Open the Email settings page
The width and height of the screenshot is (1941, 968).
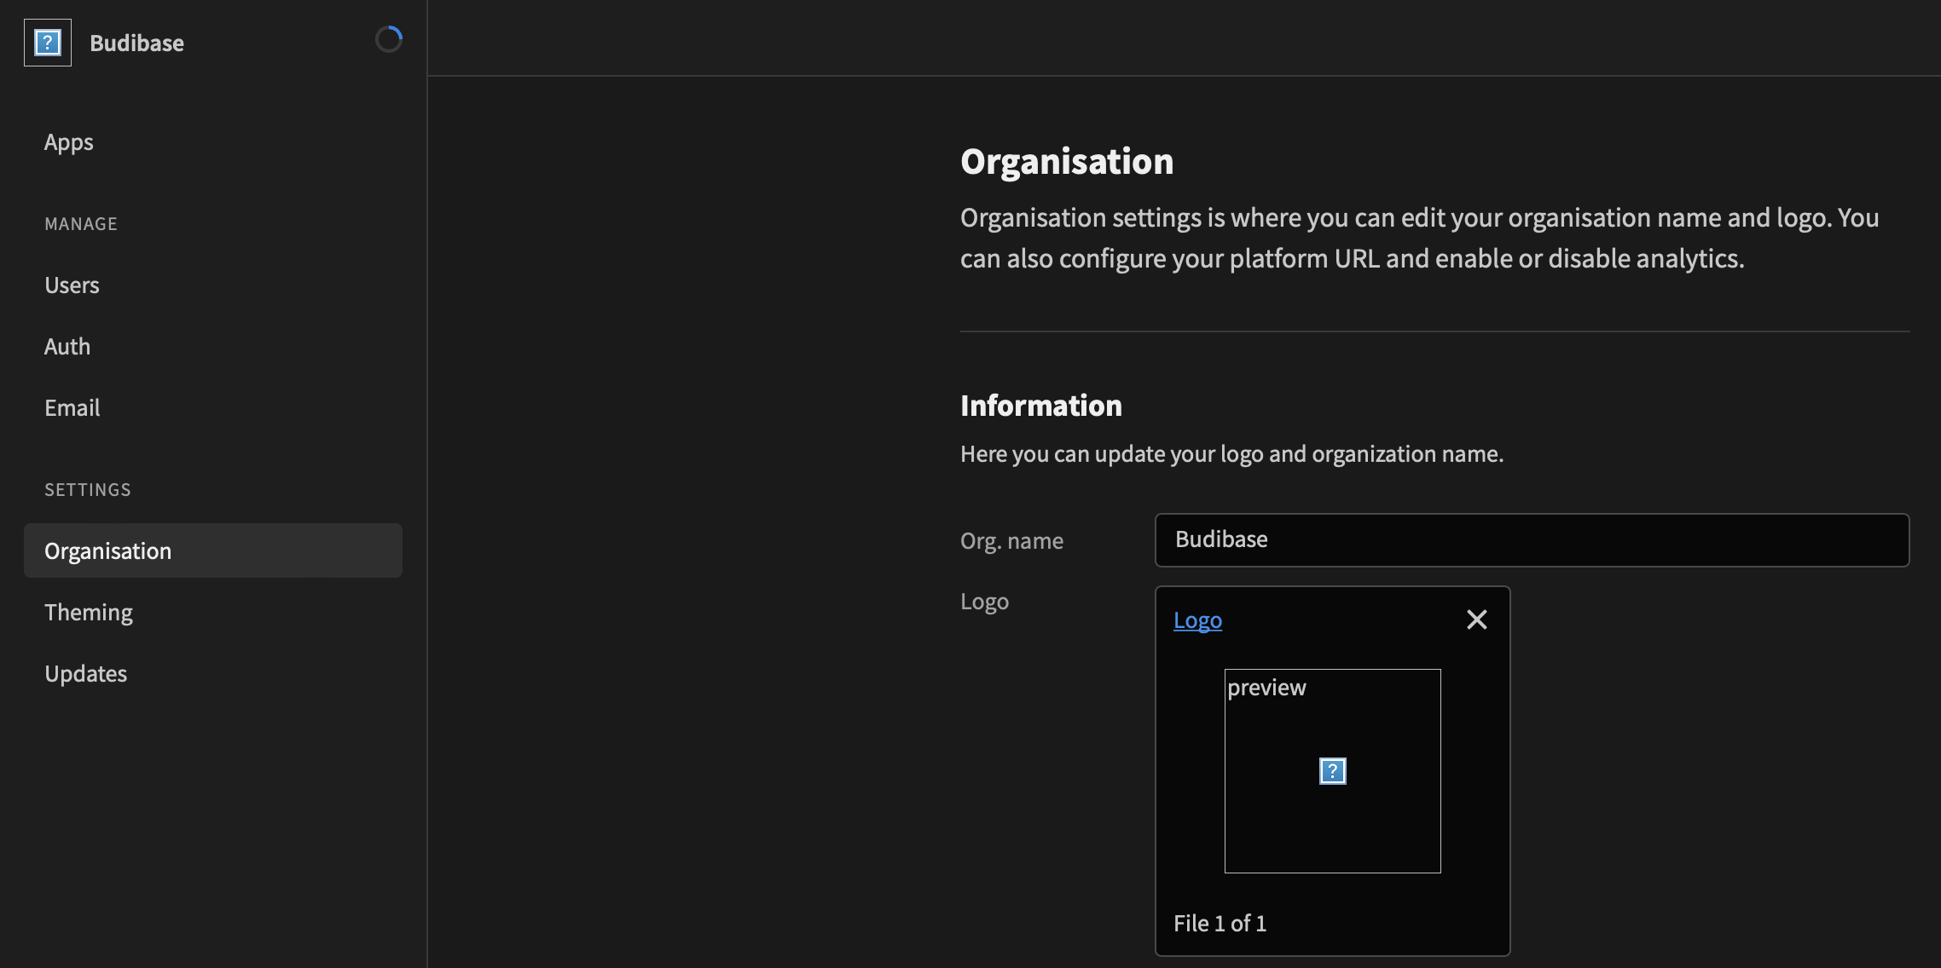pyautogui.click(x=72, y=407)
